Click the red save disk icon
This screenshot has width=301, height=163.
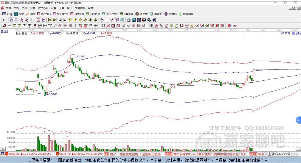[x=144, y=20]
